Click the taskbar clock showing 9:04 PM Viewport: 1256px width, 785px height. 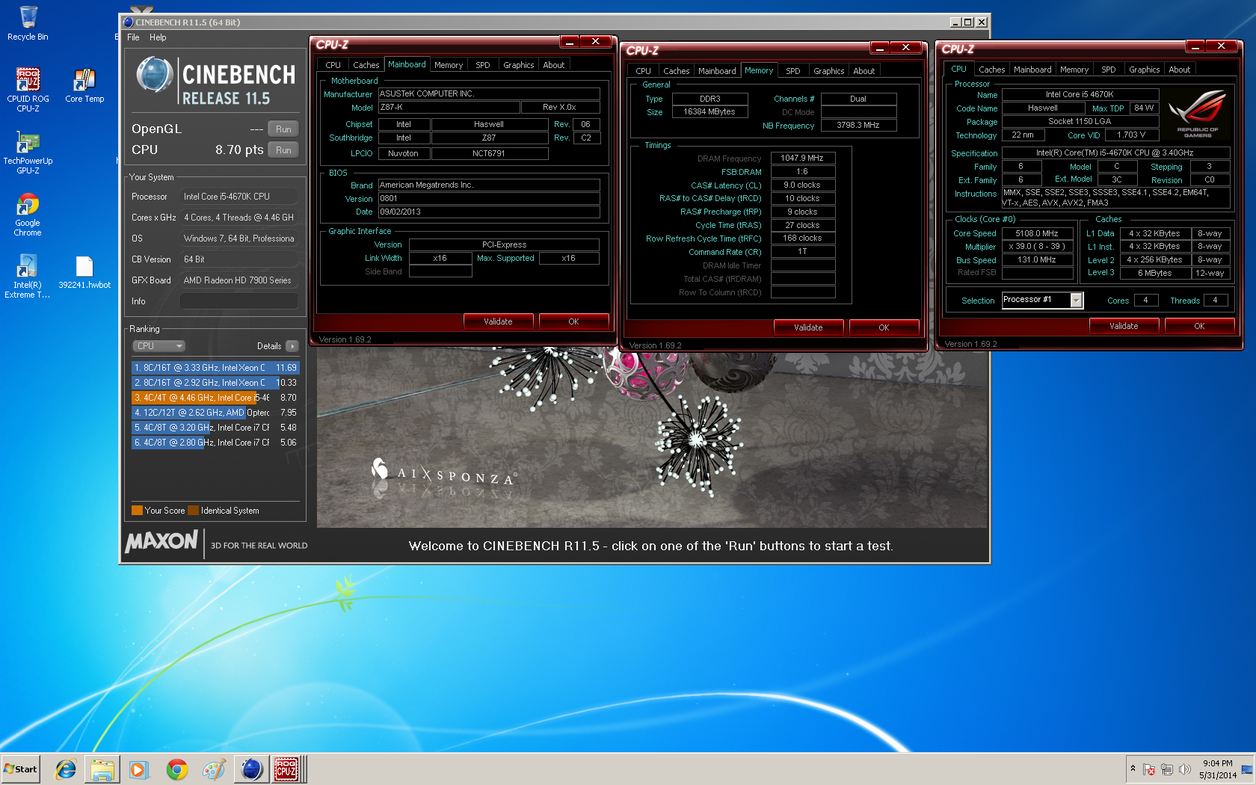(x=1218, y=769)
